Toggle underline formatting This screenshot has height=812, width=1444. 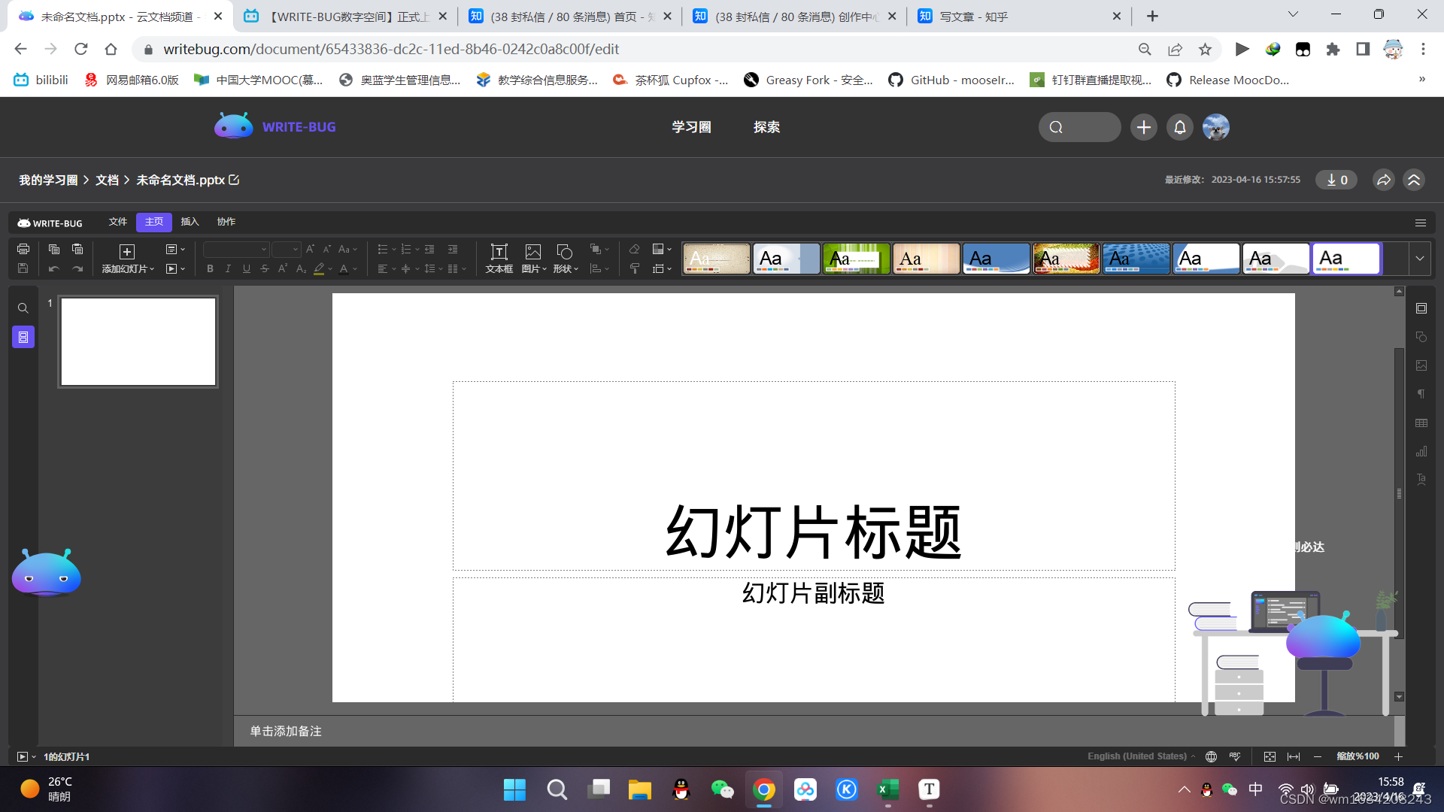pos(246,268)
